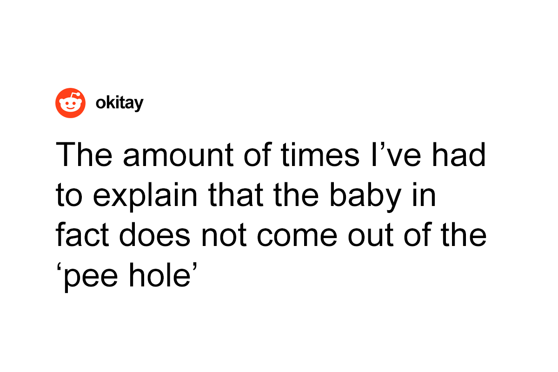
Task: Click the word "that" in the second line
Action: 238,195
